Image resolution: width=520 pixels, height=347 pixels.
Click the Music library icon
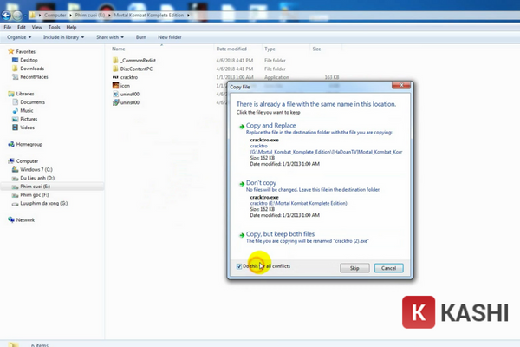pos(15,110)
